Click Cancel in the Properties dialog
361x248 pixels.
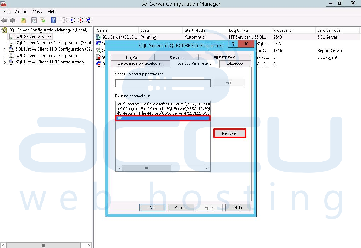181,208
